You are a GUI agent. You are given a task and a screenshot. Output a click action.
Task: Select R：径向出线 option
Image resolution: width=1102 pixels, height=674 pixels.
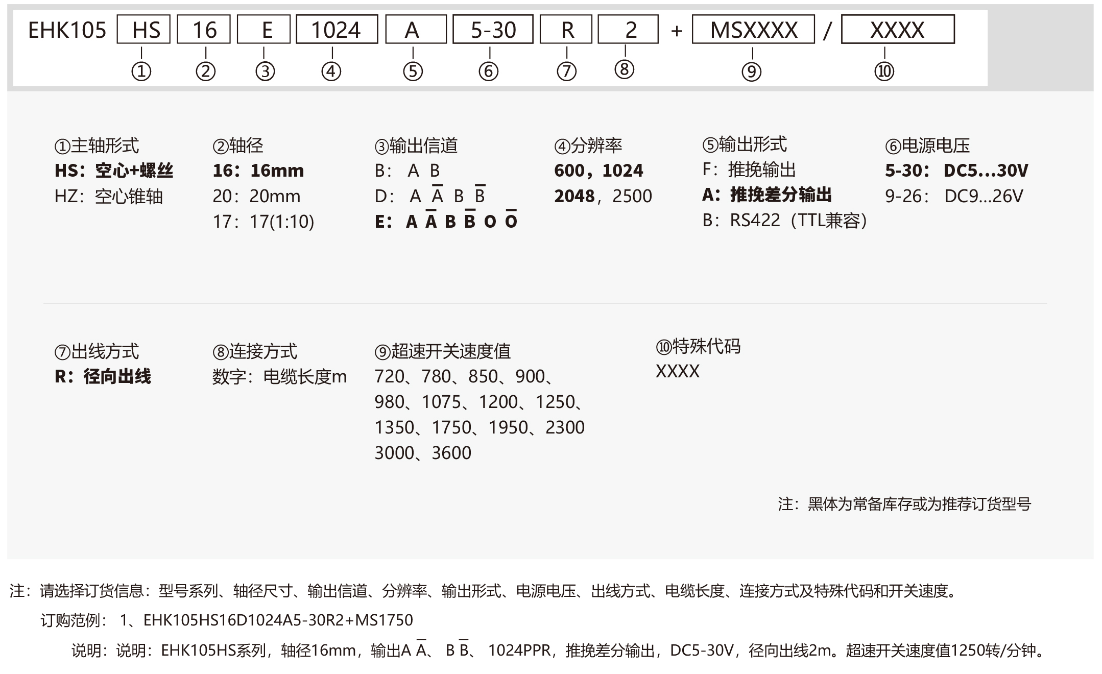[x=103, y=377]
